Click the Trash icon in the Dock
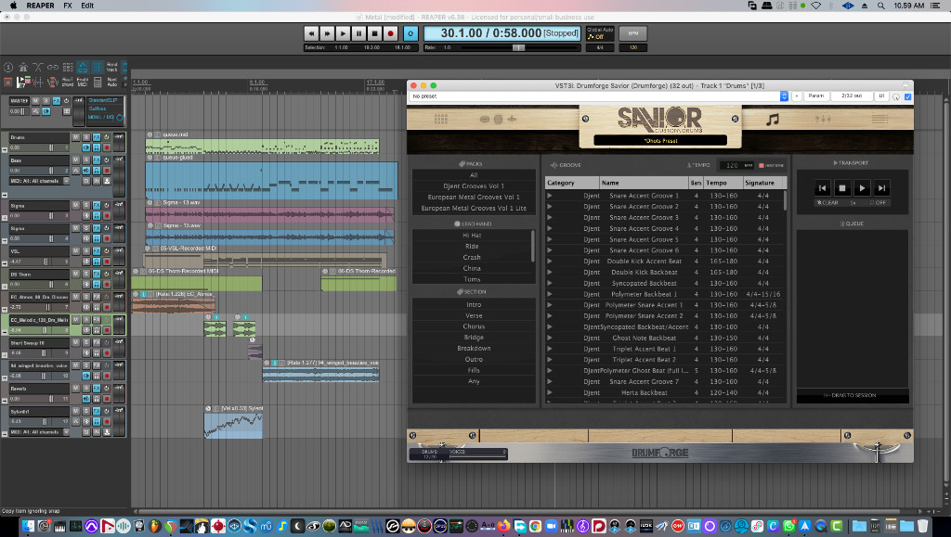Image resolution: width=951 pixels, height=537 pixels. pyautogui.click(x=922, y=526)
